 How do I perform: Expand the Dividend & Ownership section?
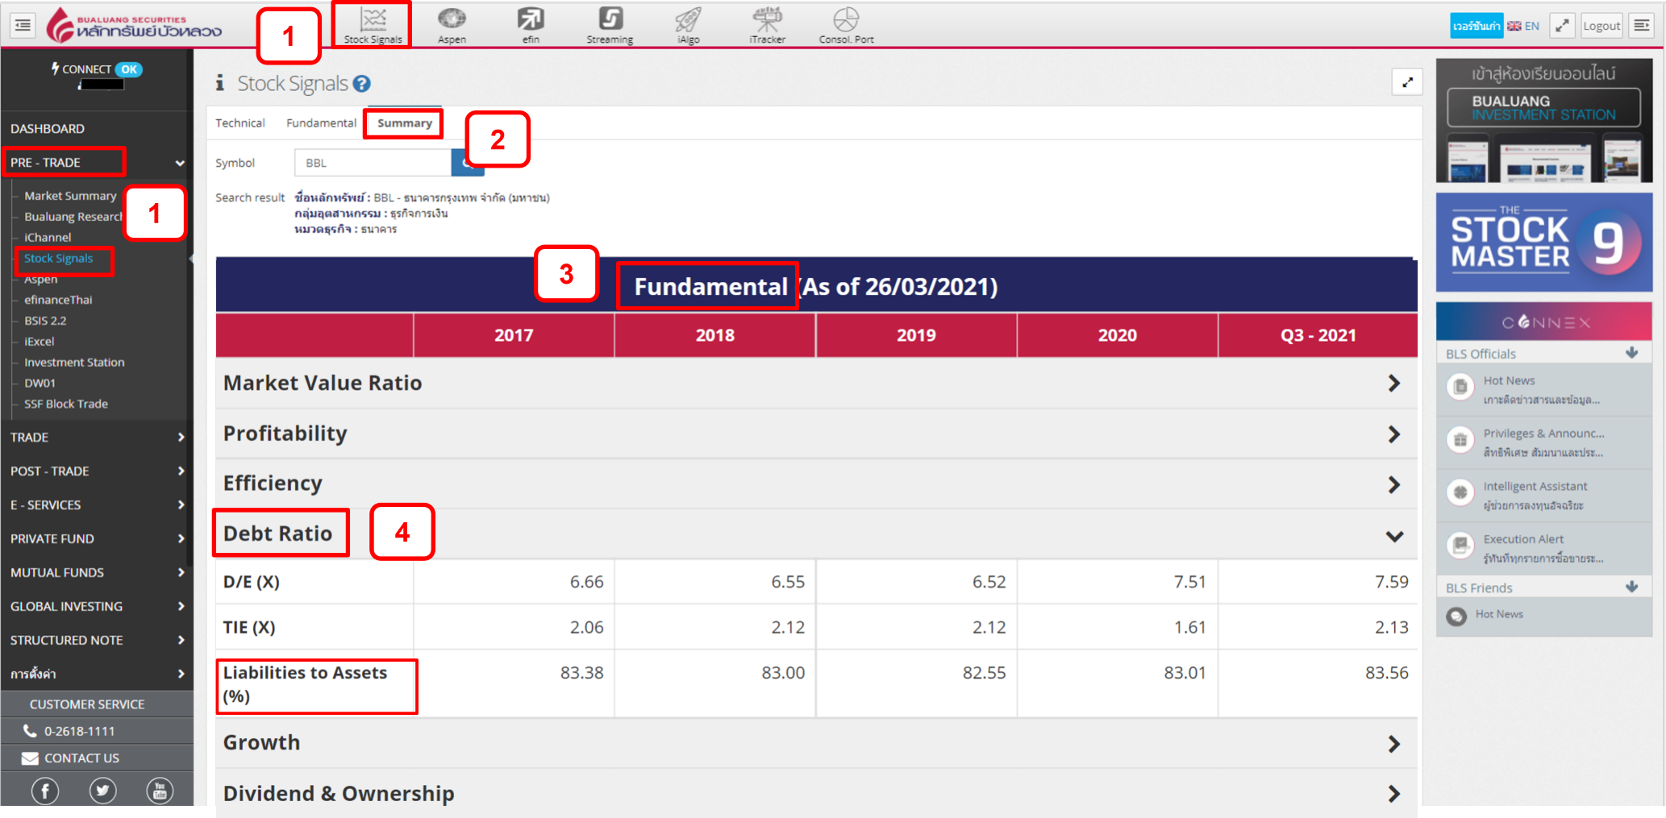[x=816, y=794]
